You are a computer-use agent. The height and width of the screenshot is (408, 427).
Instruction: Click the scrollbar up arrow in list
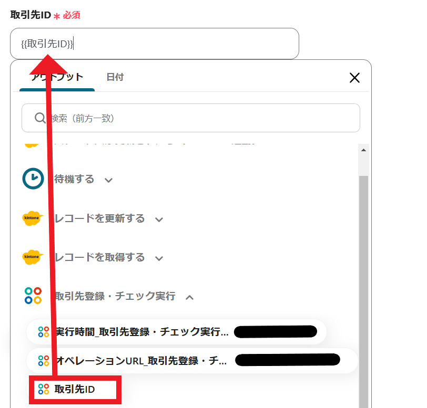(363, 150)
